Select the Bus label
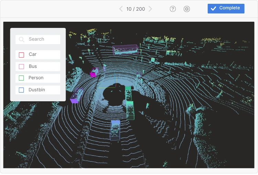Image resolution: width=258 pixels, height=175 pixels. tap(38, 66)
